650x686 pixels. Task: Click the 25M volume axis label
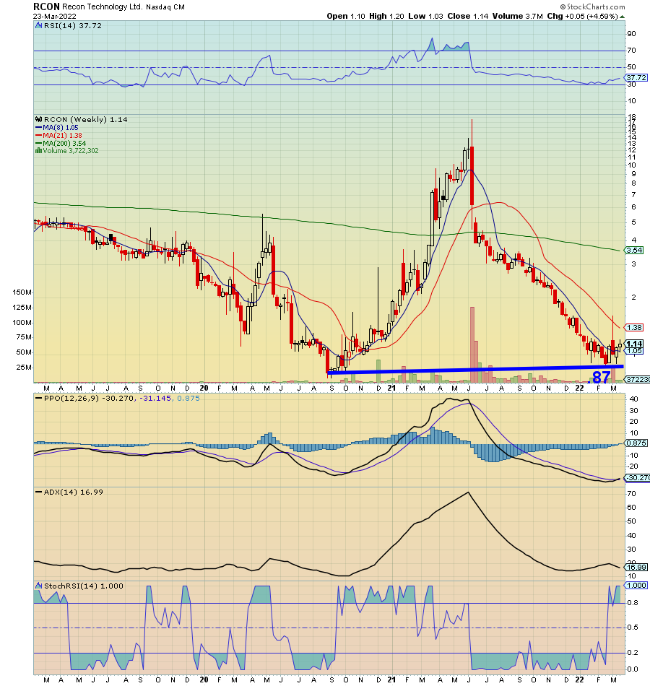coord(24,367)
